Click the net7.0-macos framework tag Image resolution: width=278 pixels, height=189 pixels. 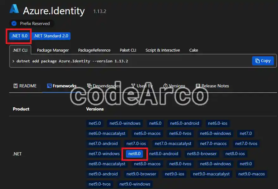point(213,143)
